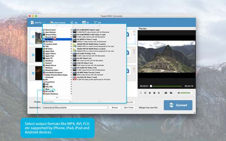226x141 pixels.
Task: Click the Windows logo icon
Action: [44, 68]
